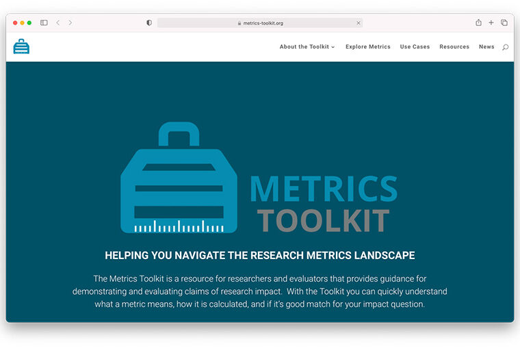
Task: Show the tab overview icon
Action: (504, 23)
